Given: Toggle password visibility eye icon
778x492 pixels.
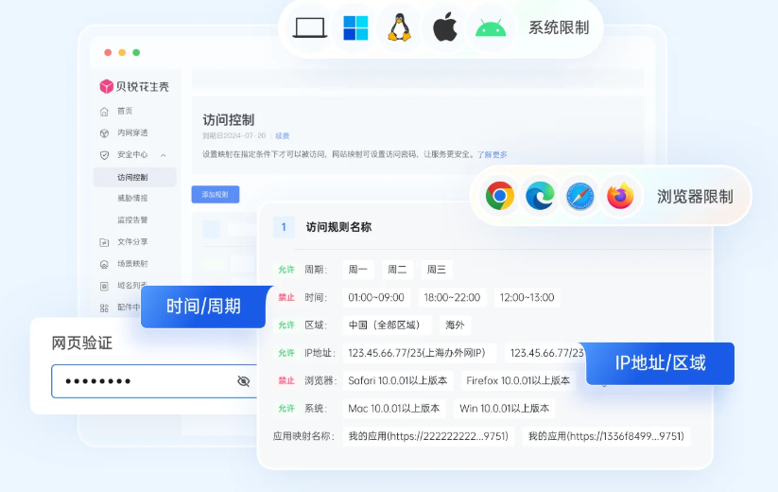Looking at the screenshot, I should coord(243,381).
